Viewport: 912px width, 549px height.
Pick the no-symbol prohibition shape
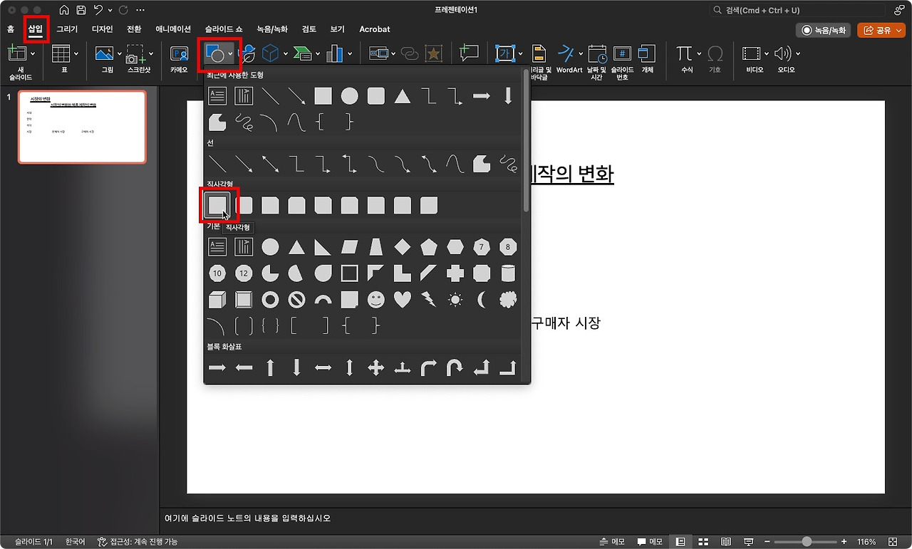(296, 300)
